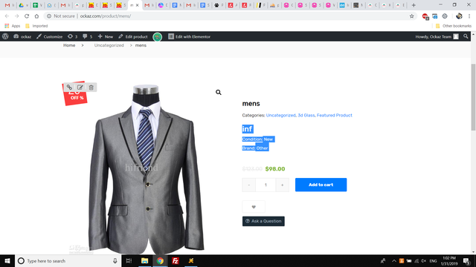This screenshot has width=476, height=267.
Task: Click Edit with Elementor
Action: [190, 36]
